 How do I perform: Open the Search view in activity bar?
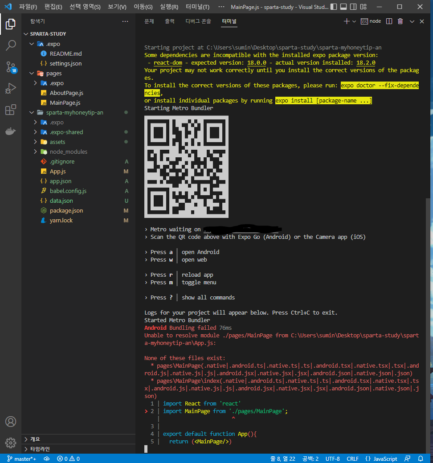(11, 45)
